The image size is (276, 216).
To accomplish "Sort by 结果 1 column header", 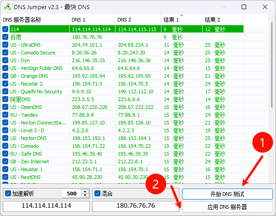I will (x=182, y=20).
